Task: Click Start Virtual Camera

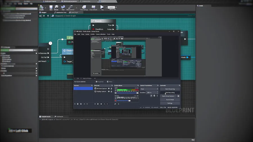Action: click(168, 96)
